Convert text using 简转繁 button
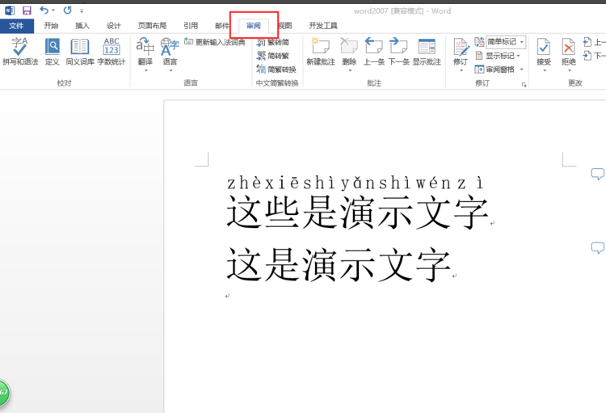Screen dimensions: 606x413 pos(273,56)
